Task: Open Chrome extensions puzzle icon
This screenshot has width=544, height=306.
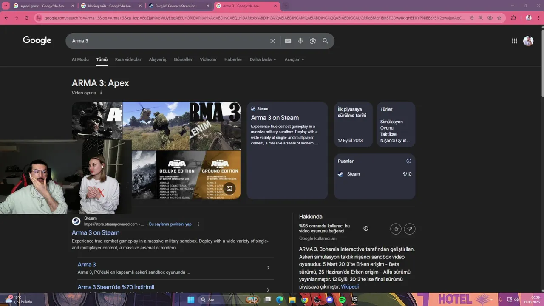Action: [x=513, y=18]
